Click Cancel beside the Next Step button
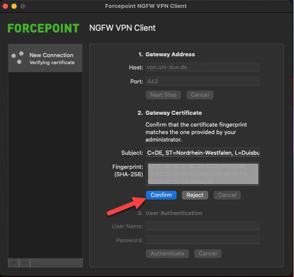Image resolution: width=294 pixels, height=277 pixels. pyautogui.click(x=200, y=95)
